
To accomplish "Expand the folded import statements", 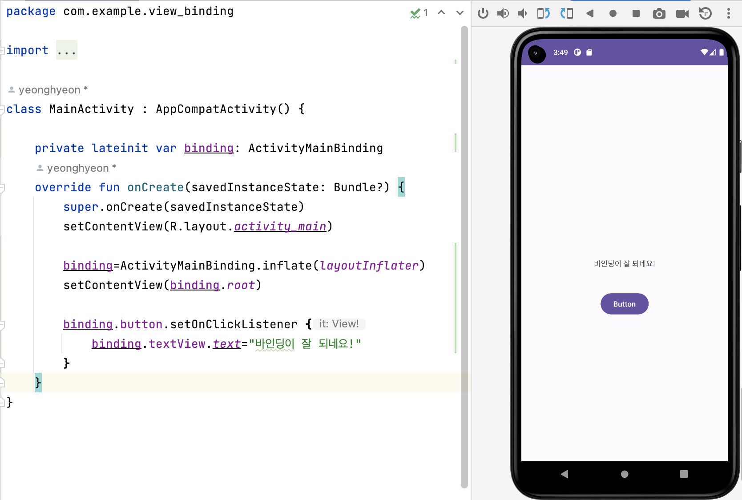I will 2,50.
